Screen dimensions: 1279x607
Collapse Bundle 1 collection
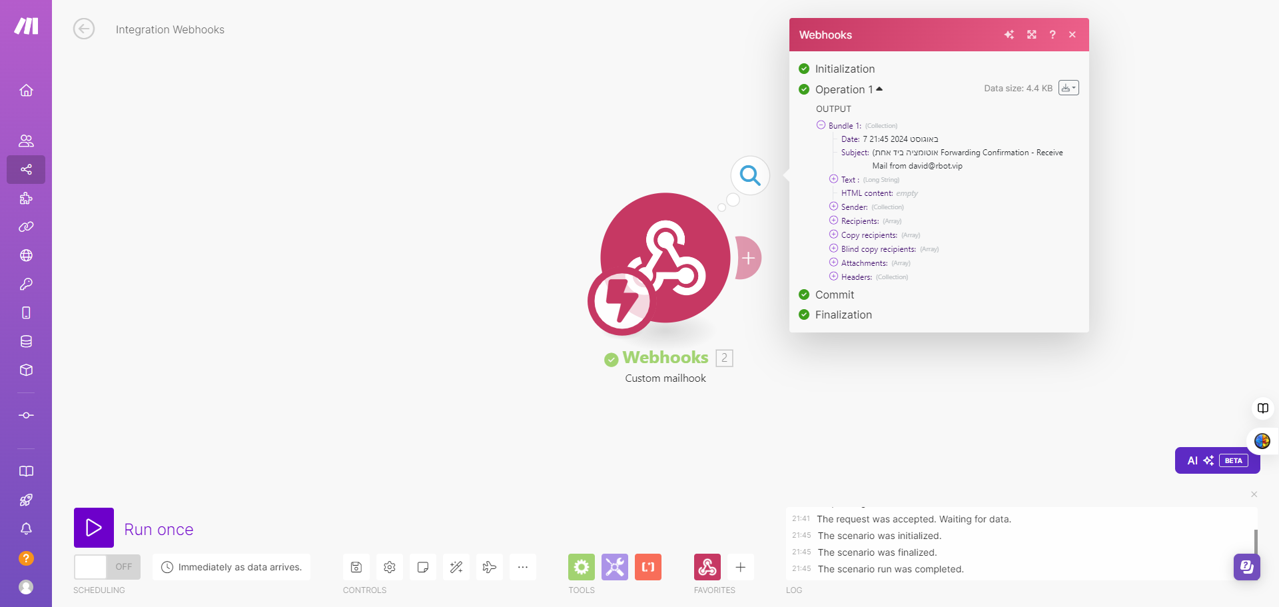tap(821, 125)
